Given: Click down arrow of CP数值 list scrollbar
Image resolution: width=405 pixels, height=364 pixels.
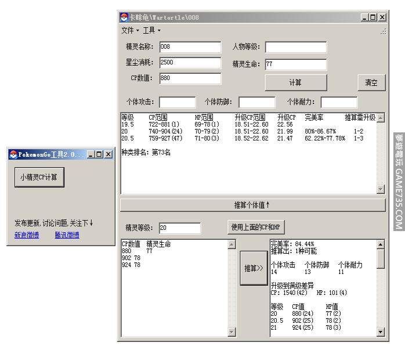Looking at the screenshot, I should coord(232,331).
